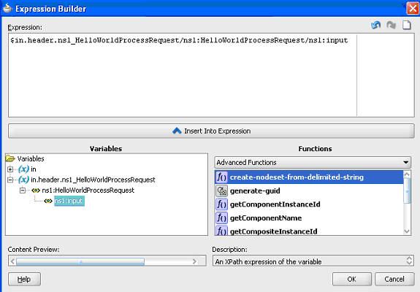The image size is (420, 292).
Task: Select ns1:HelloWorldProcessRequest in the tree
Action: point(88,191)
